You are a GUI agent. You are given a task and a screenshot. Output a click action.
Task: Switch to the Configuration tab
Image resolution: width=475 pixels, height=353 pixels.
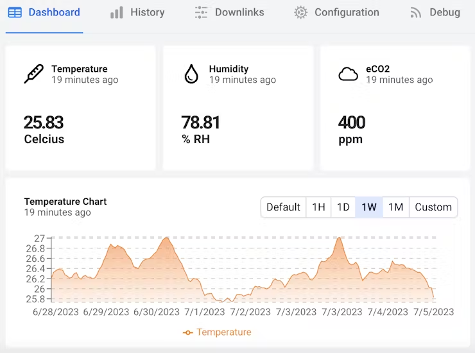click(x=347, y=13)
